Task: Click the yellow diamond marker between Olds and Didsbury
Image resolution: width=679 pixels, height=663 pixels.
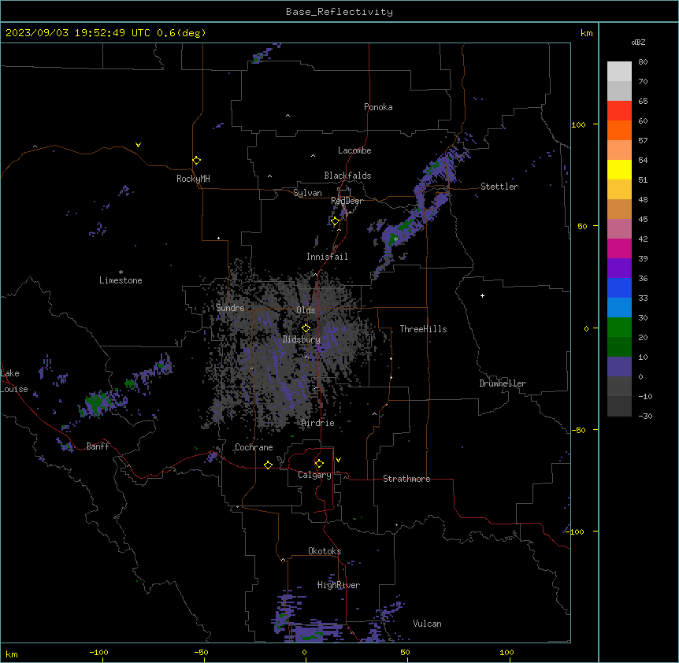Action: (x=306, y=328)
